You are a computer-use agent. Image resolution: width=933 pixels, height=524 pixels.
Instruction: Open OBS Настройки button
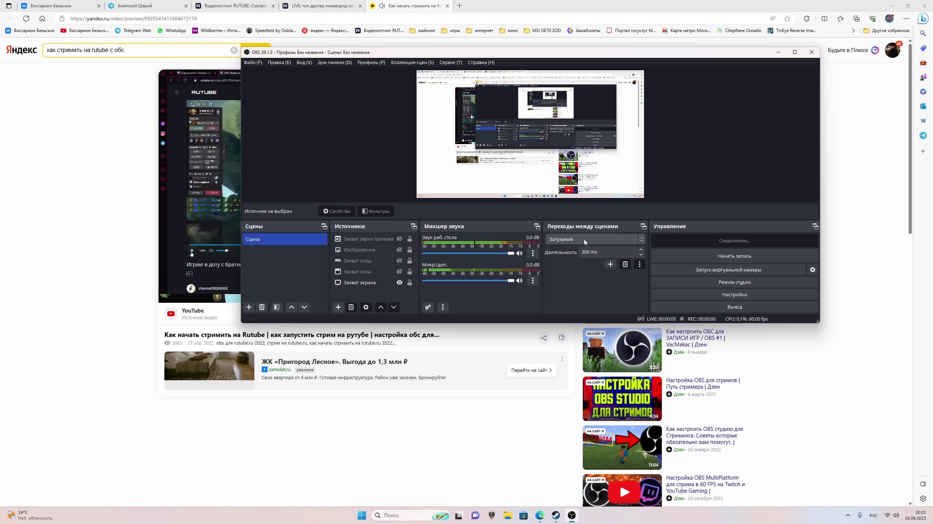point(734,294)
